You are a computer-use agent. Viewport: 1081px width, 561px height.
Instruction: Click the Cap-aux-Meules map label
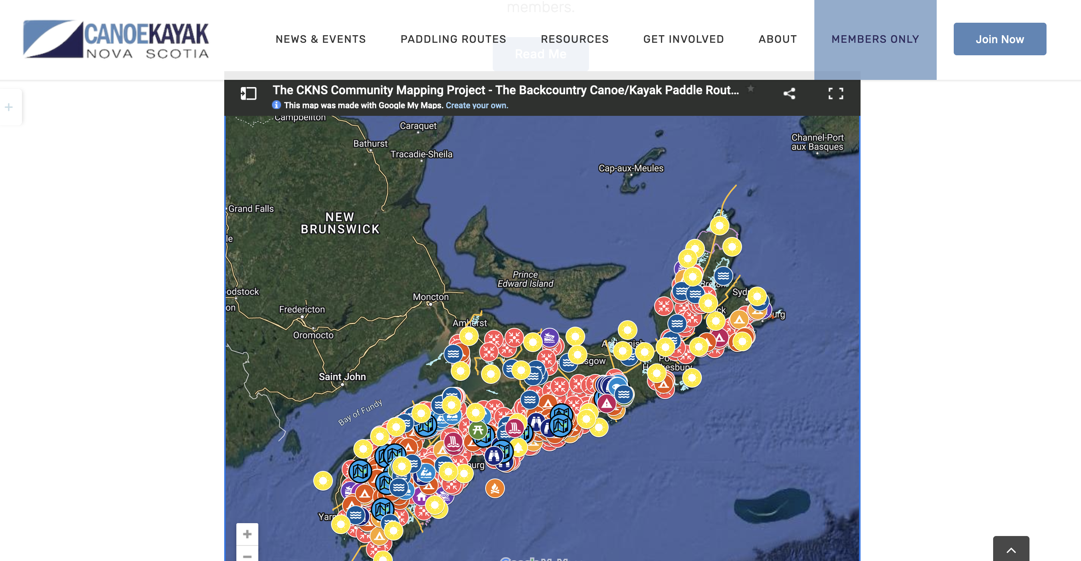pyautogui.click(x=631, y=168)
